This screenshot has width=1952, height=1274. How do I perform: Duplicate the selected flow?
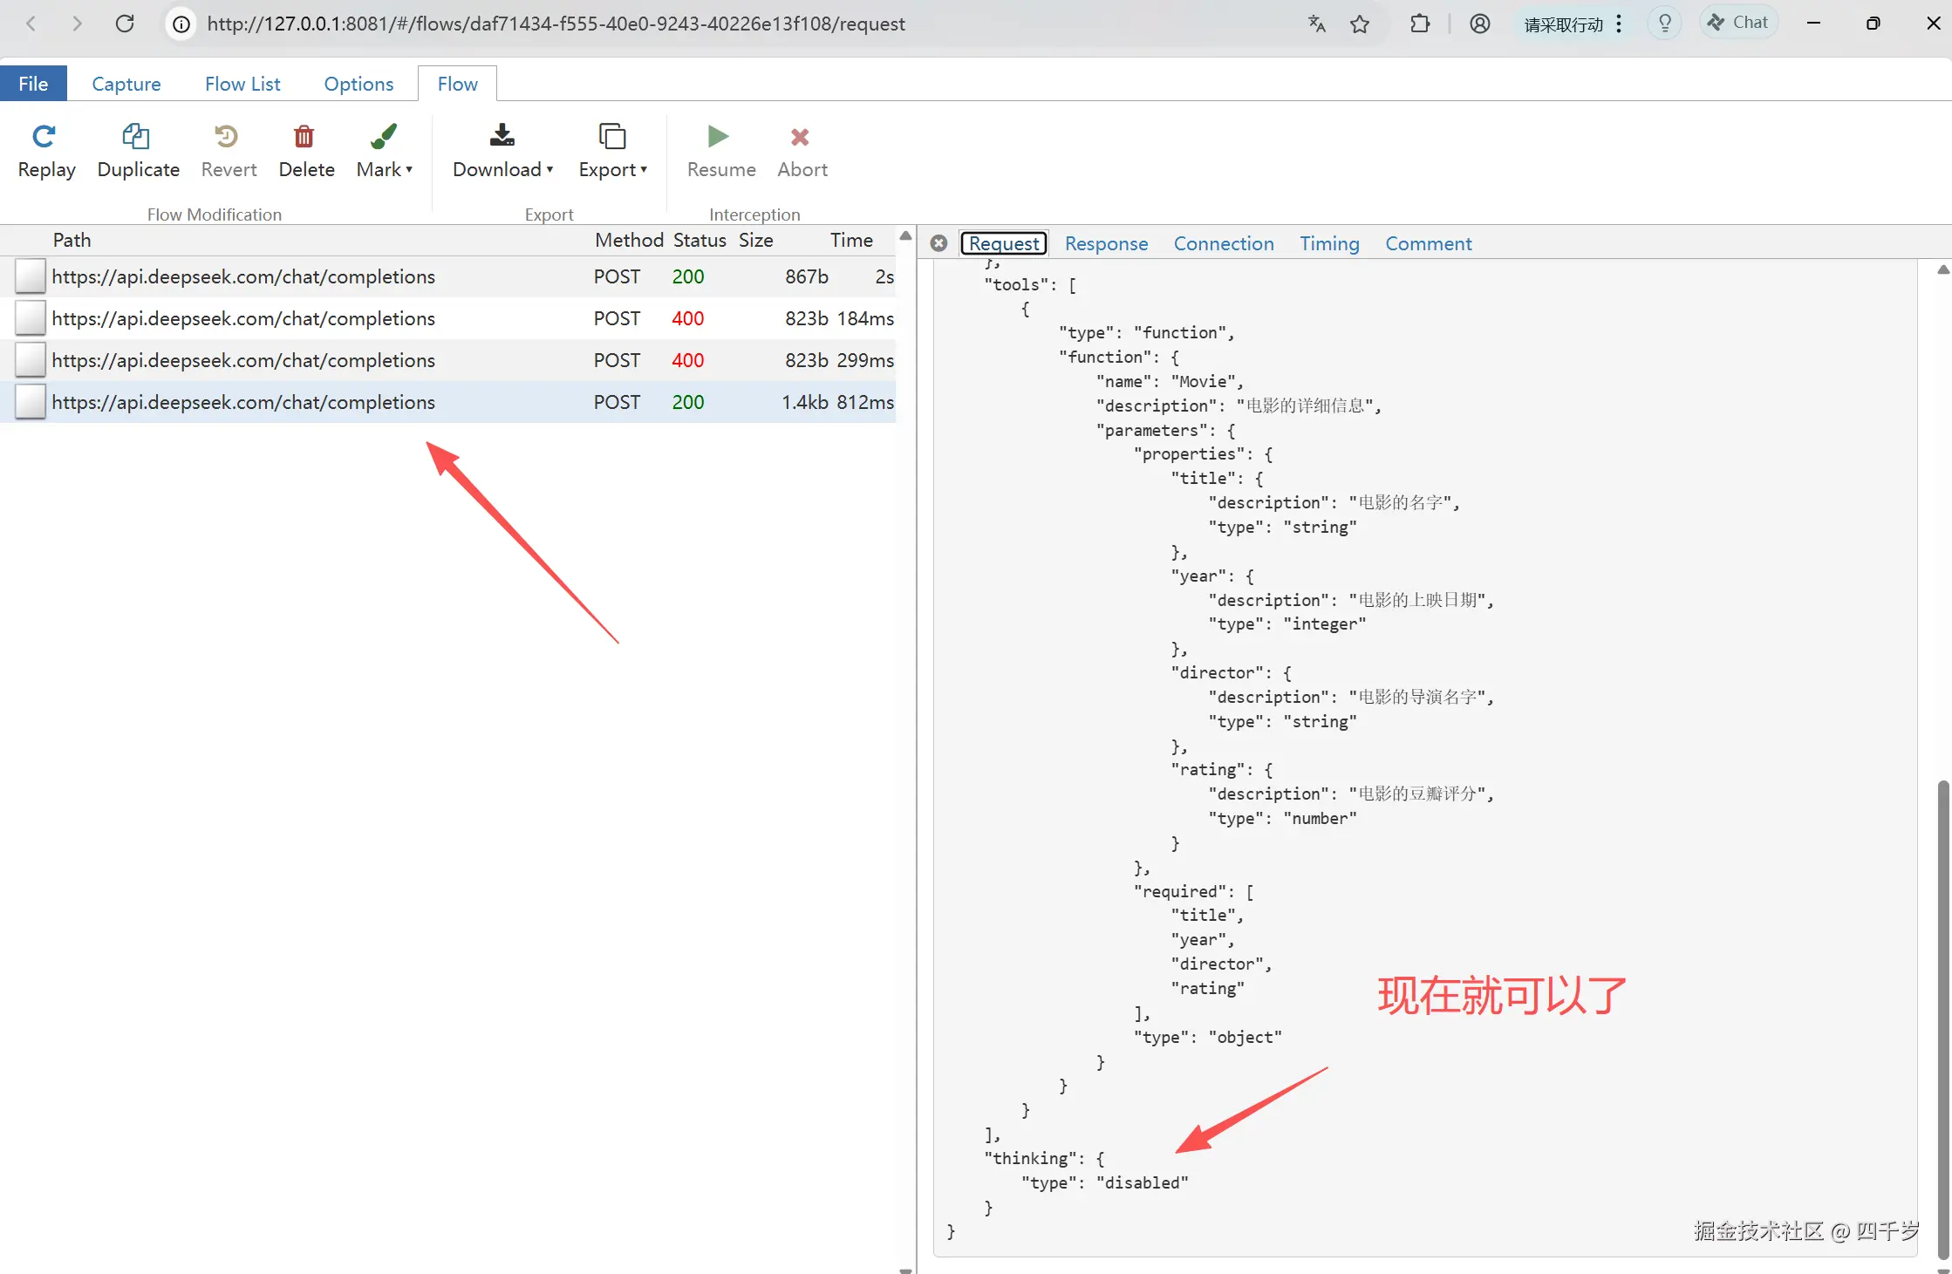[138, 151]
